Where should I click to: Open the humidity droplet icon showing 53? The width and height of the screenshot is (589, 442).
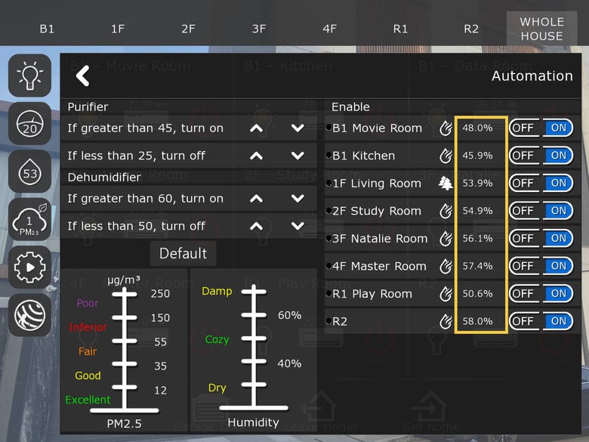pos(29,172)
